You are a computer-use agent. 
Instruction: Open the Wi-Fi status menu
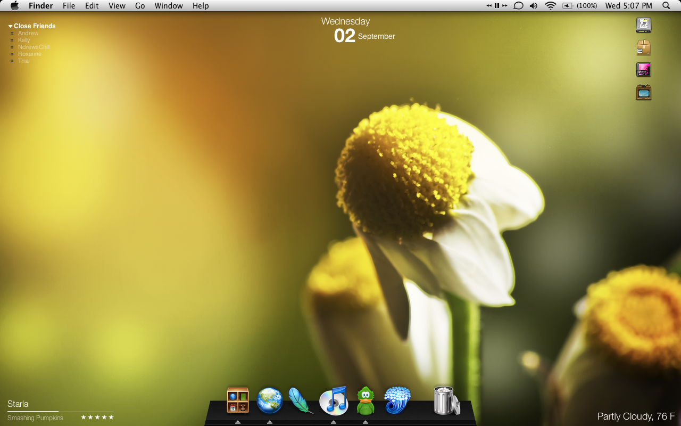(x=551, y=6)
